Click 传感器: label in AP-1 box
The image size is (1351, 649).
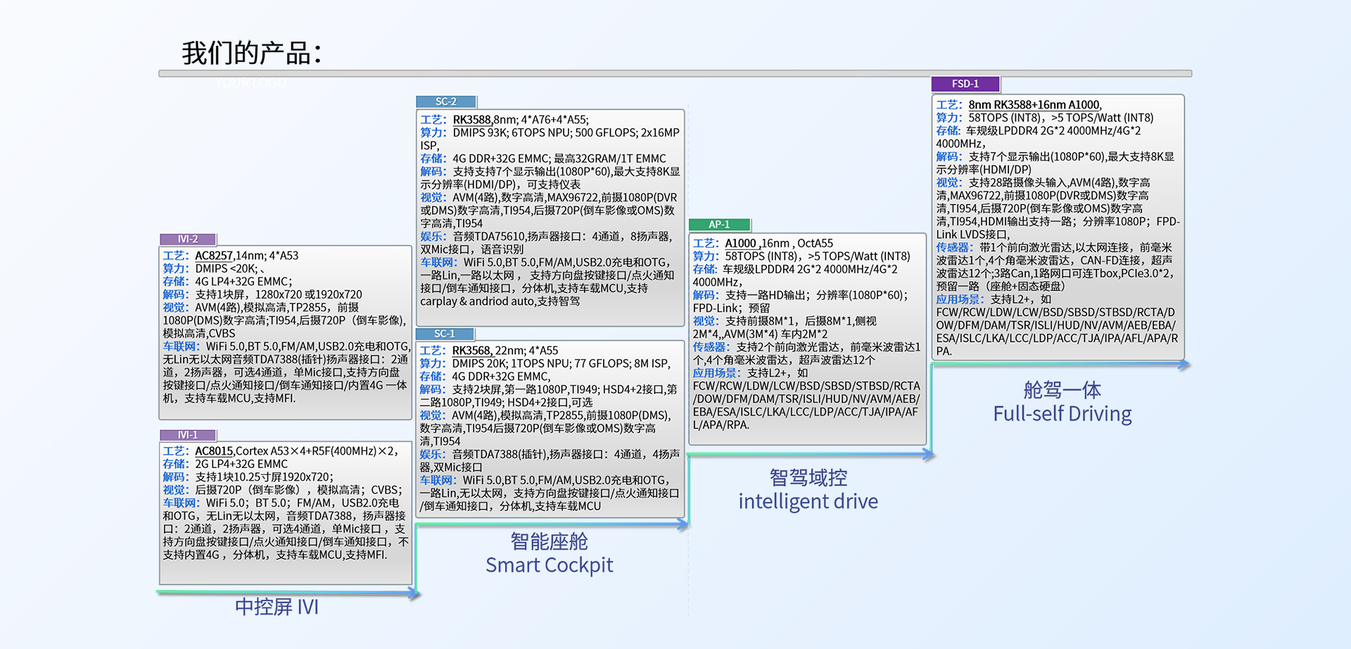point(711,347)
